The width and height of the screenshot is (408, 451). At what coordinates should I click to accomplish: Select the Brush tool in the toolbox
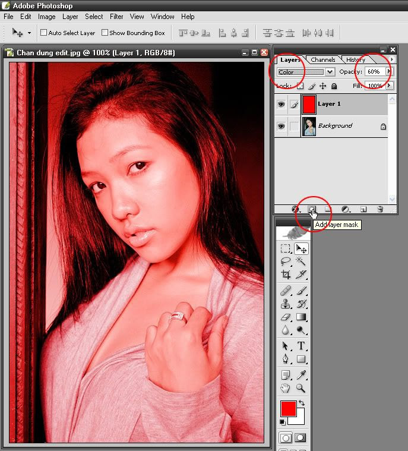click(301, 291)
